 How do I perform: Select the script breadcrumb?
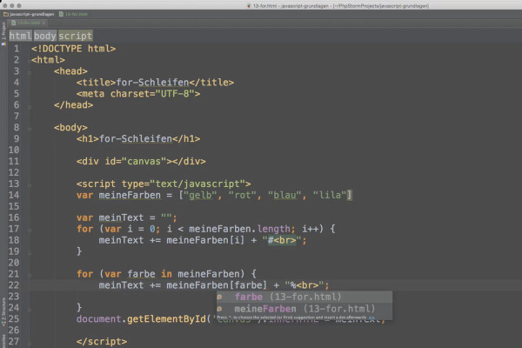[75, 36]
